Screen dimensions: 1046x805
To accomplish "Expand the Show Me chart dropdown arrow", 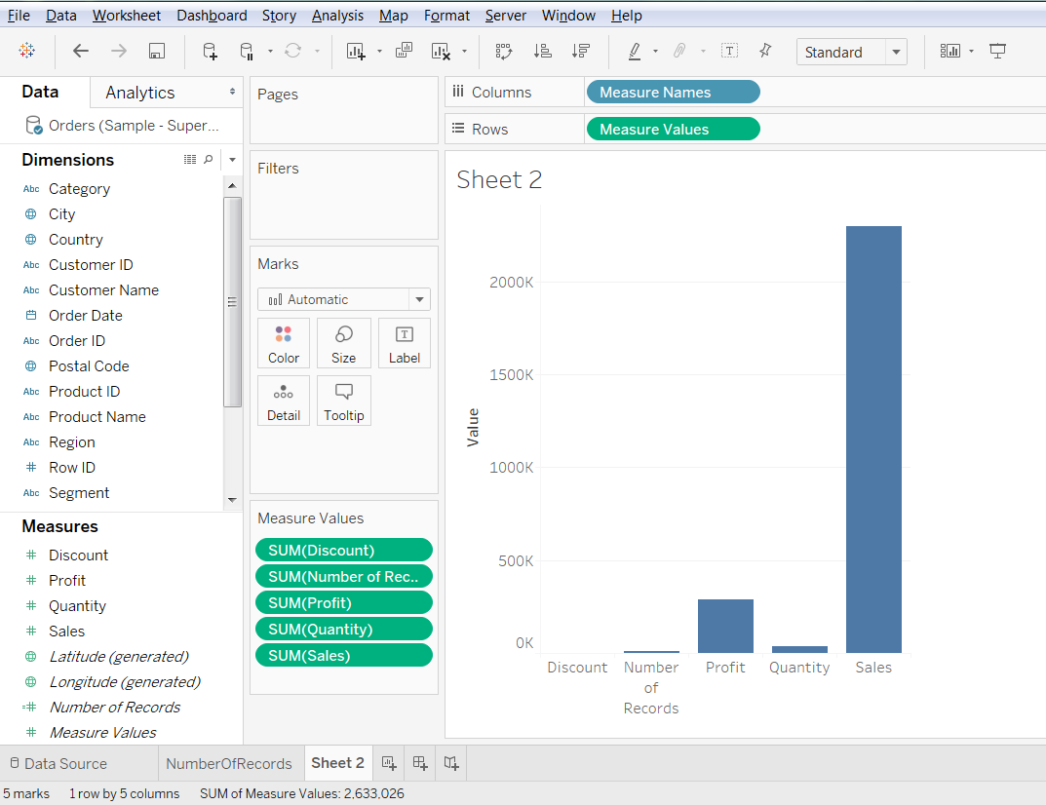I will [x=971, y=52].
